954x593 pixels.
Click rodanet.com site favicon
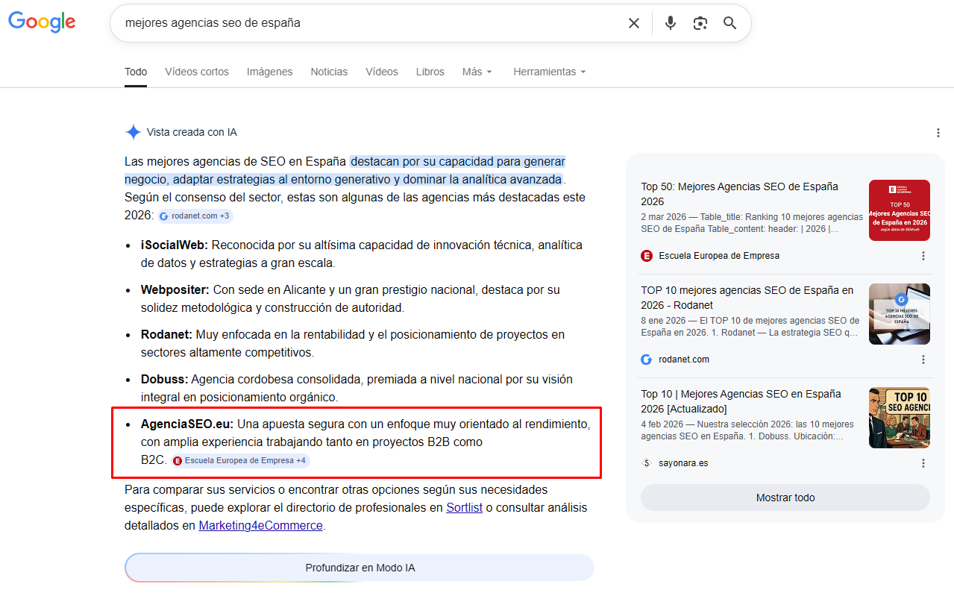(x=647, y=360)
